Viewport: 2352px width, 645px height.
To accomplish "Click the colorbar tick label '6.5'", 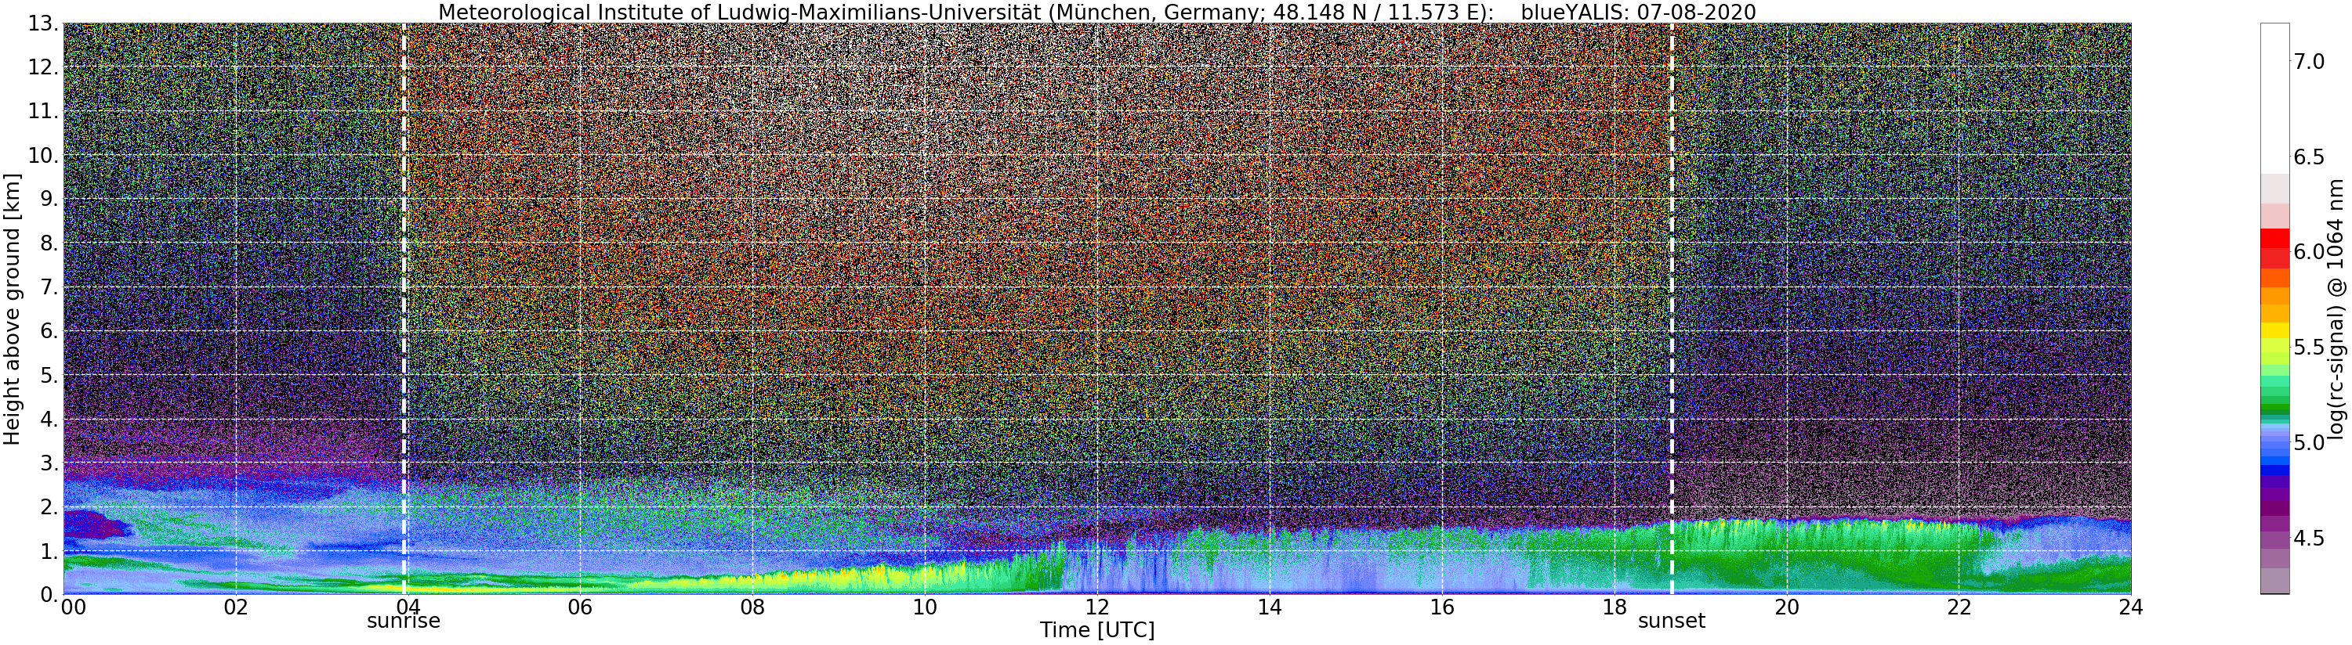I will coord(2309,157).
